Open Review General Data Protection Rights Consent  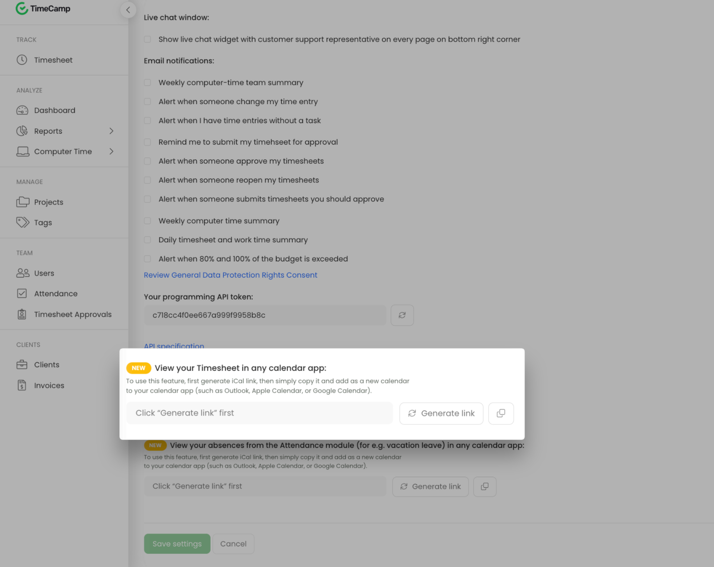tap(231, 275)
